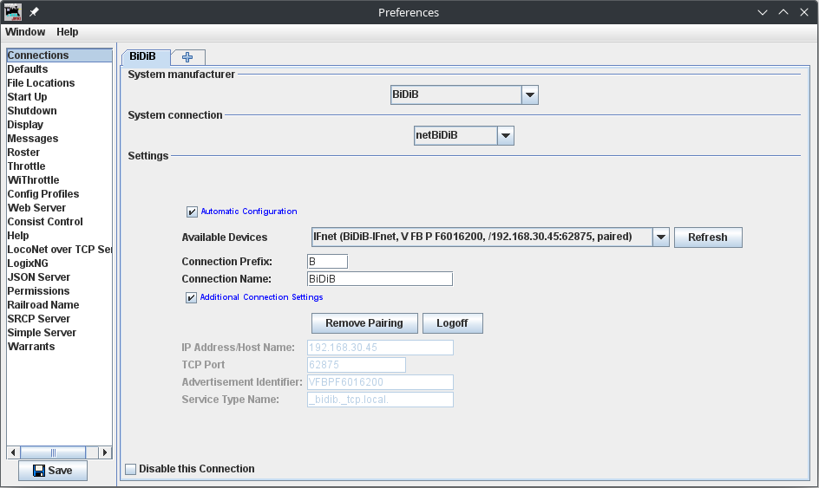Image resolution: width=819 pixels, height=488 pixels.
Task: Expand the netBiDiB system connection dropdown
Action: pos(506,136)
